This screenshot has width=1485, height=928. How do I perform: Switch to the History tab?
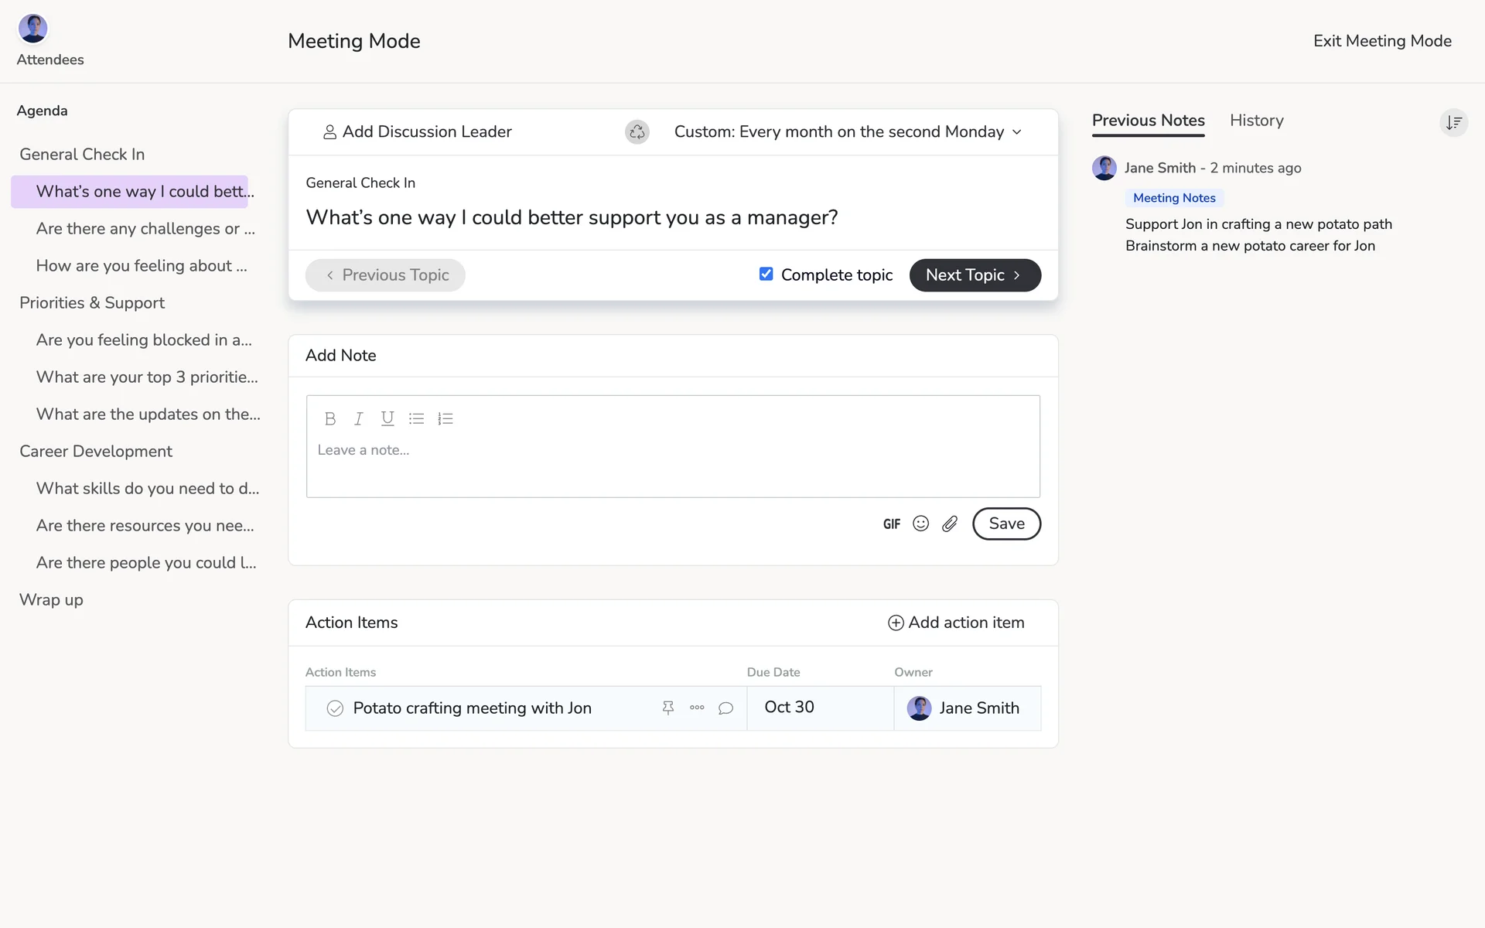pyautogui.click(x=1256, y=121)
